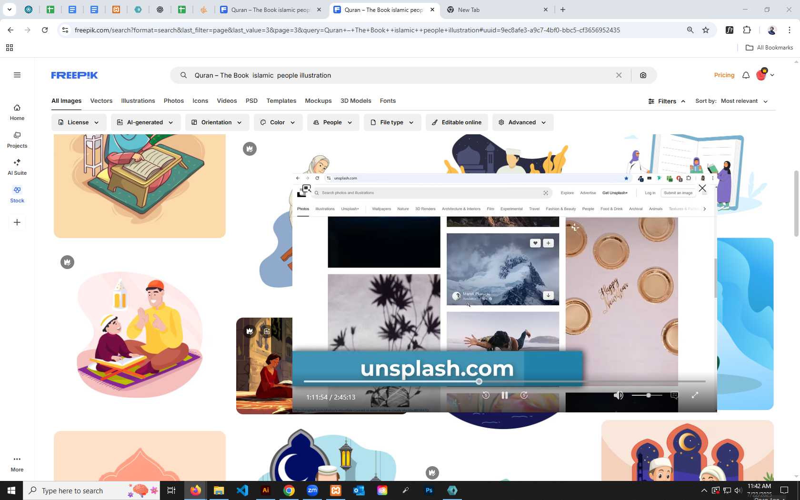
Task: Toggle the Editable online filter
Action: 457,122
